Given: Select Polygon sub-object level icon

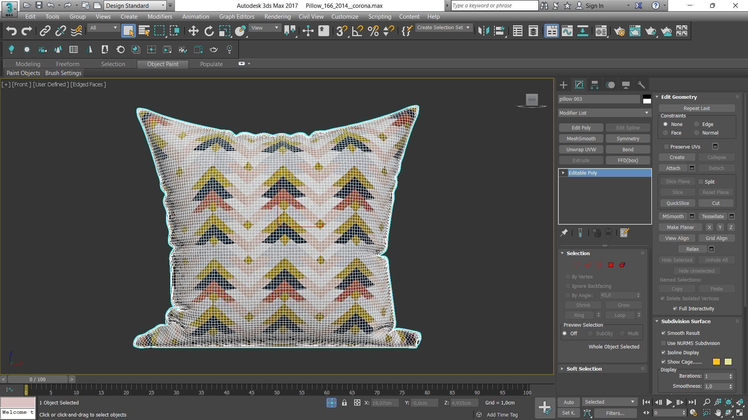Looking at the screenshot, I should (610, 265).
